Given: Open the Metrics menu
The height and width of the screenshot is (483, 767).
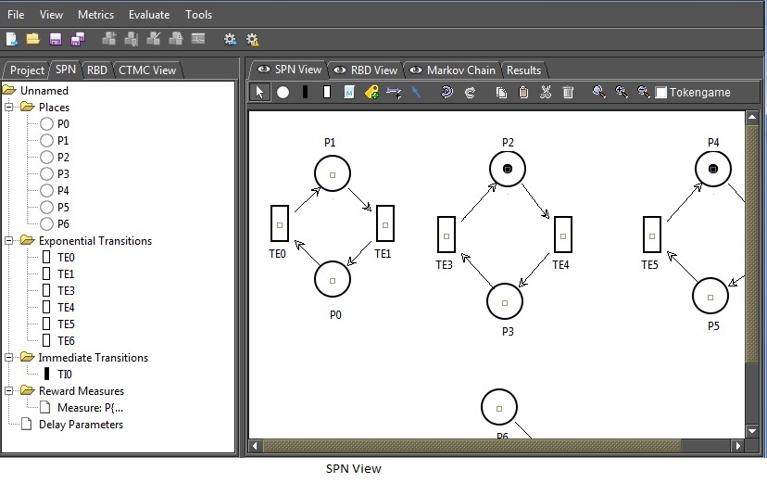Looking at the screenshot, I should coord(95,15).
